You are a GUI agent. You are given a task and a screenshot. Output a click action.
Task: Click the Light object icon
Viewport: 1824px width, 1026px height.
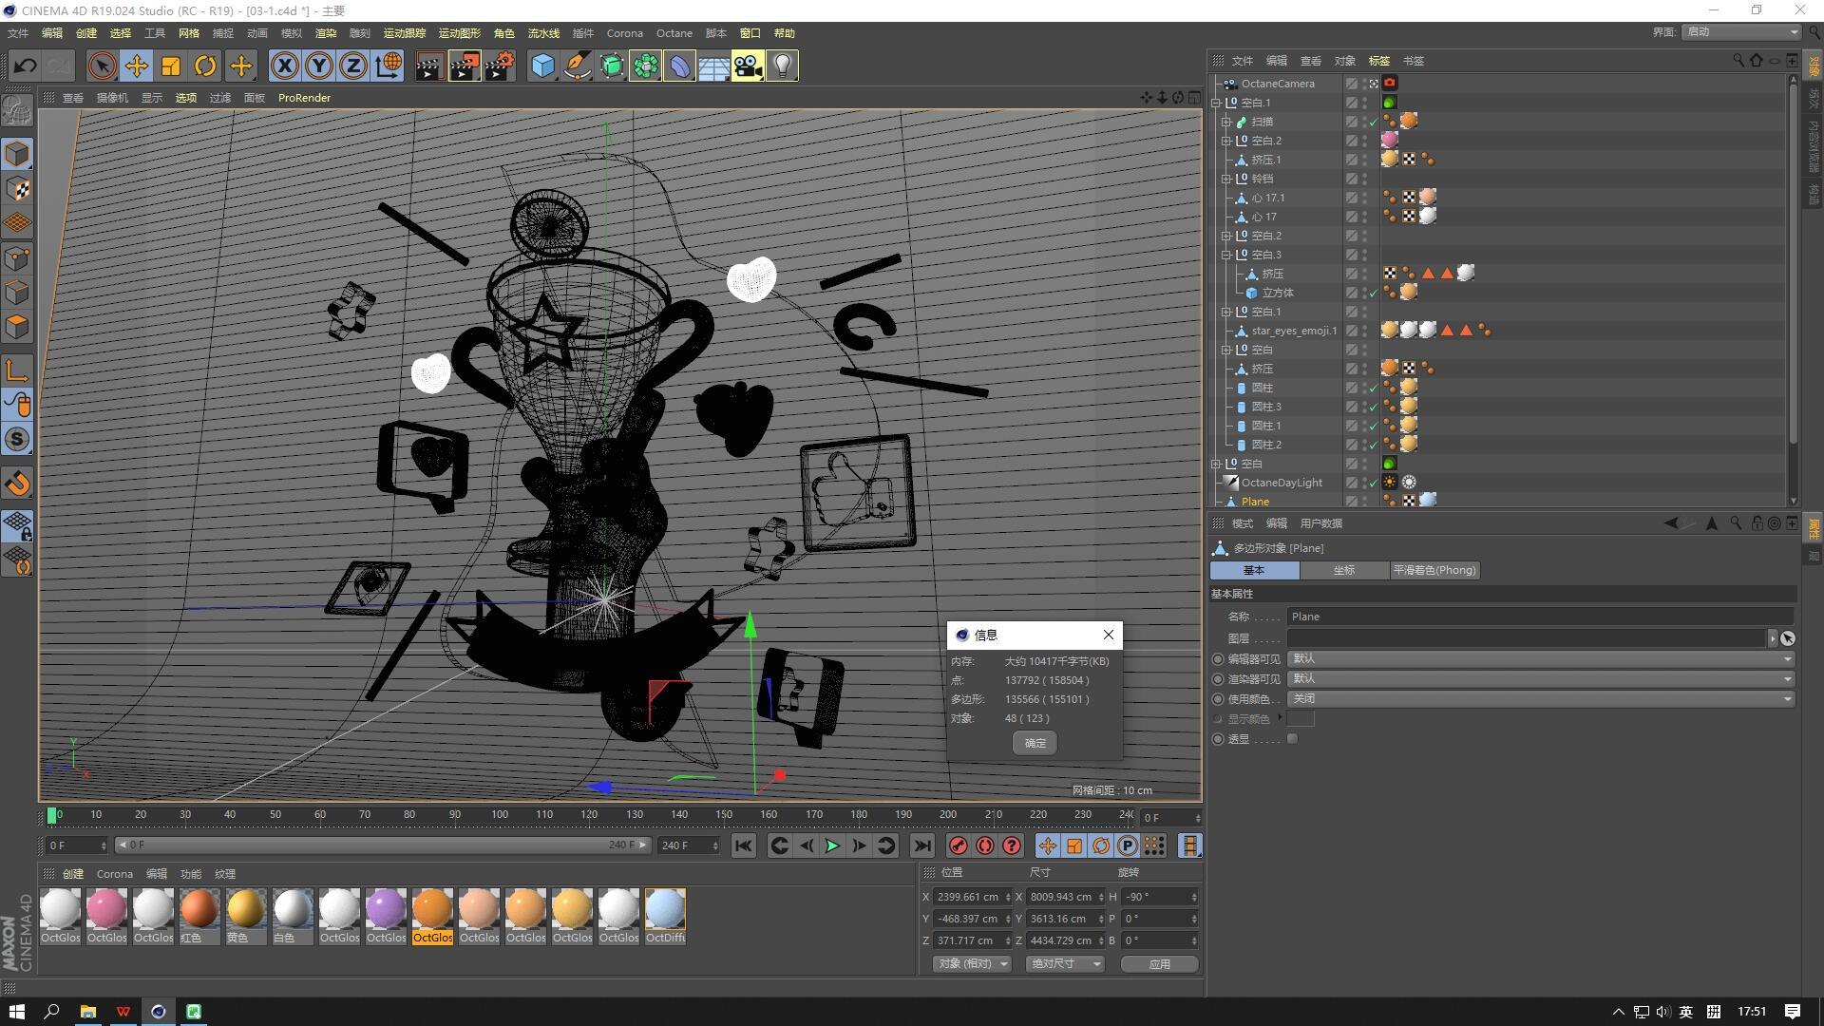click(782, 66)
